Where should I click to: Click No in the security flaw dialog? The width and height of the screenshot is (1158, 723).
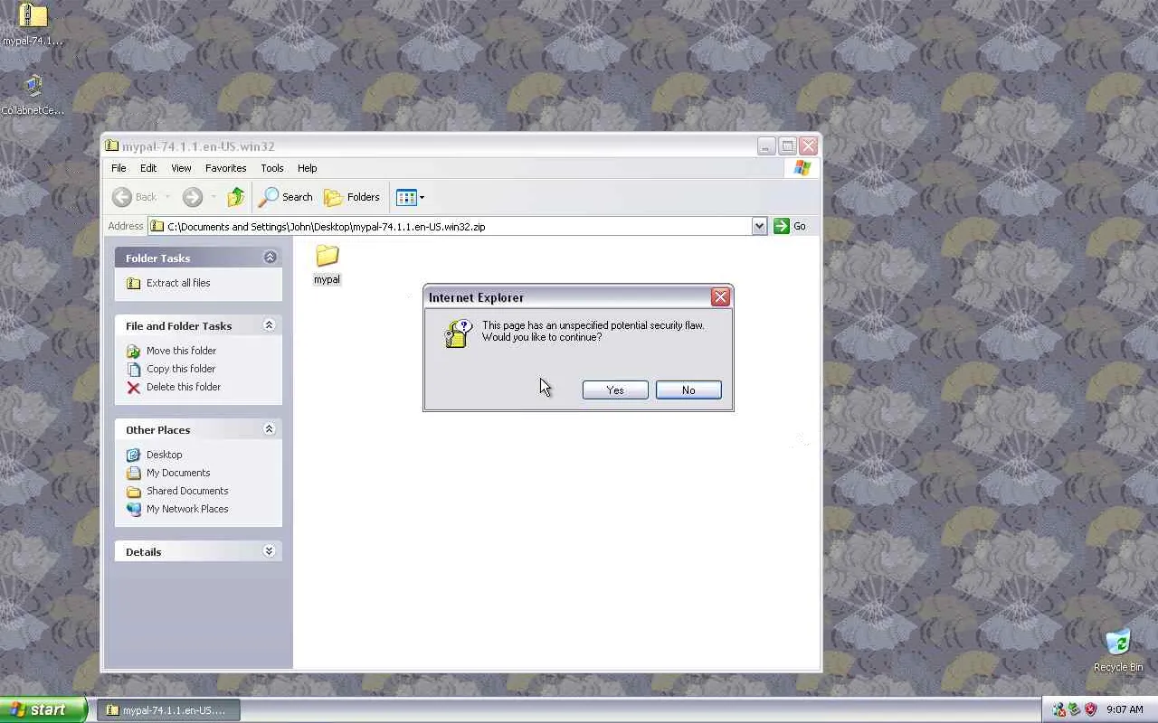click(x=688, y=390)
